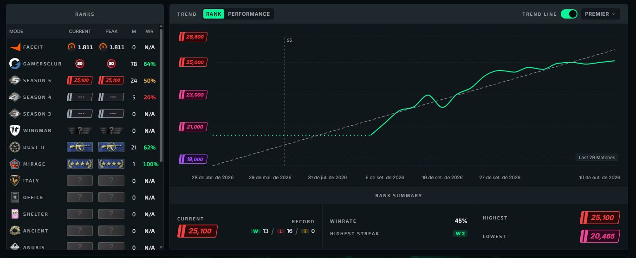Click the 21,000 rating axis label
Viewport: 636px width, 258px height.
(x=193, y=127)
